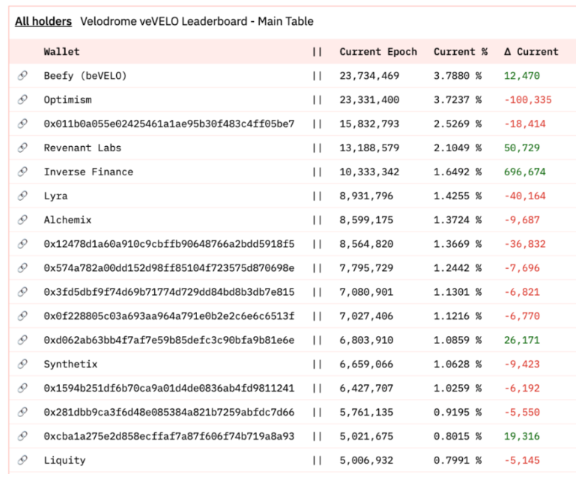The image size is (587, 477).
Task: Click wallet address 0x3fd5dbf9f74d69b71774d729dd84bd8b3db7e815
Action: point(169,291)
